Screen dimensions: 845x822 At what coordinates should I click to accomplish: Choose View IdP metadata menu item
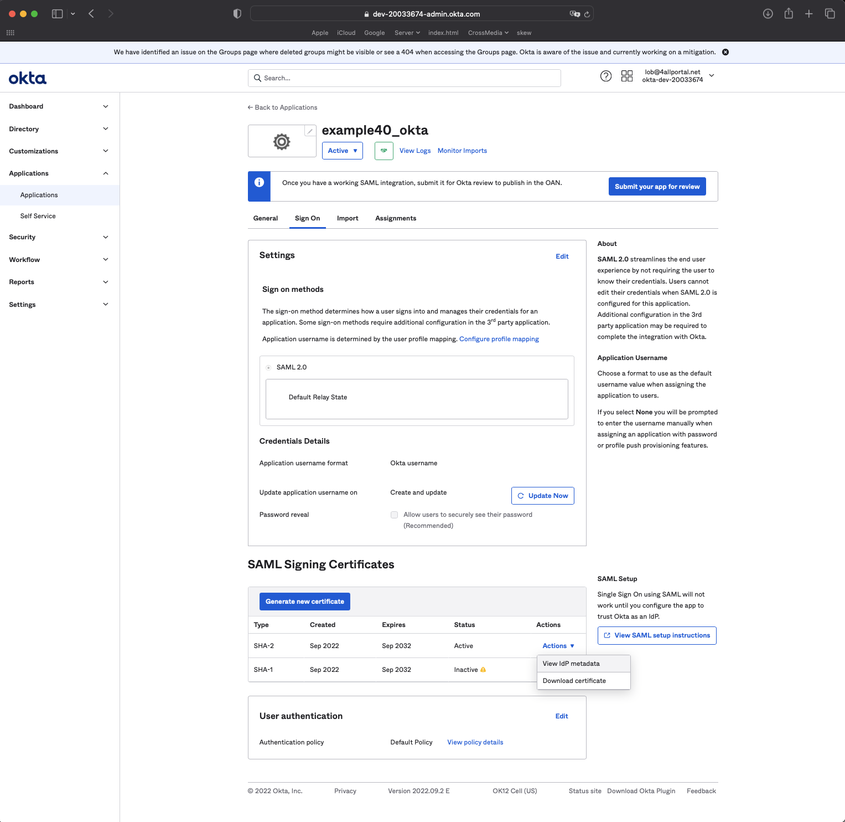click(584, 664)
